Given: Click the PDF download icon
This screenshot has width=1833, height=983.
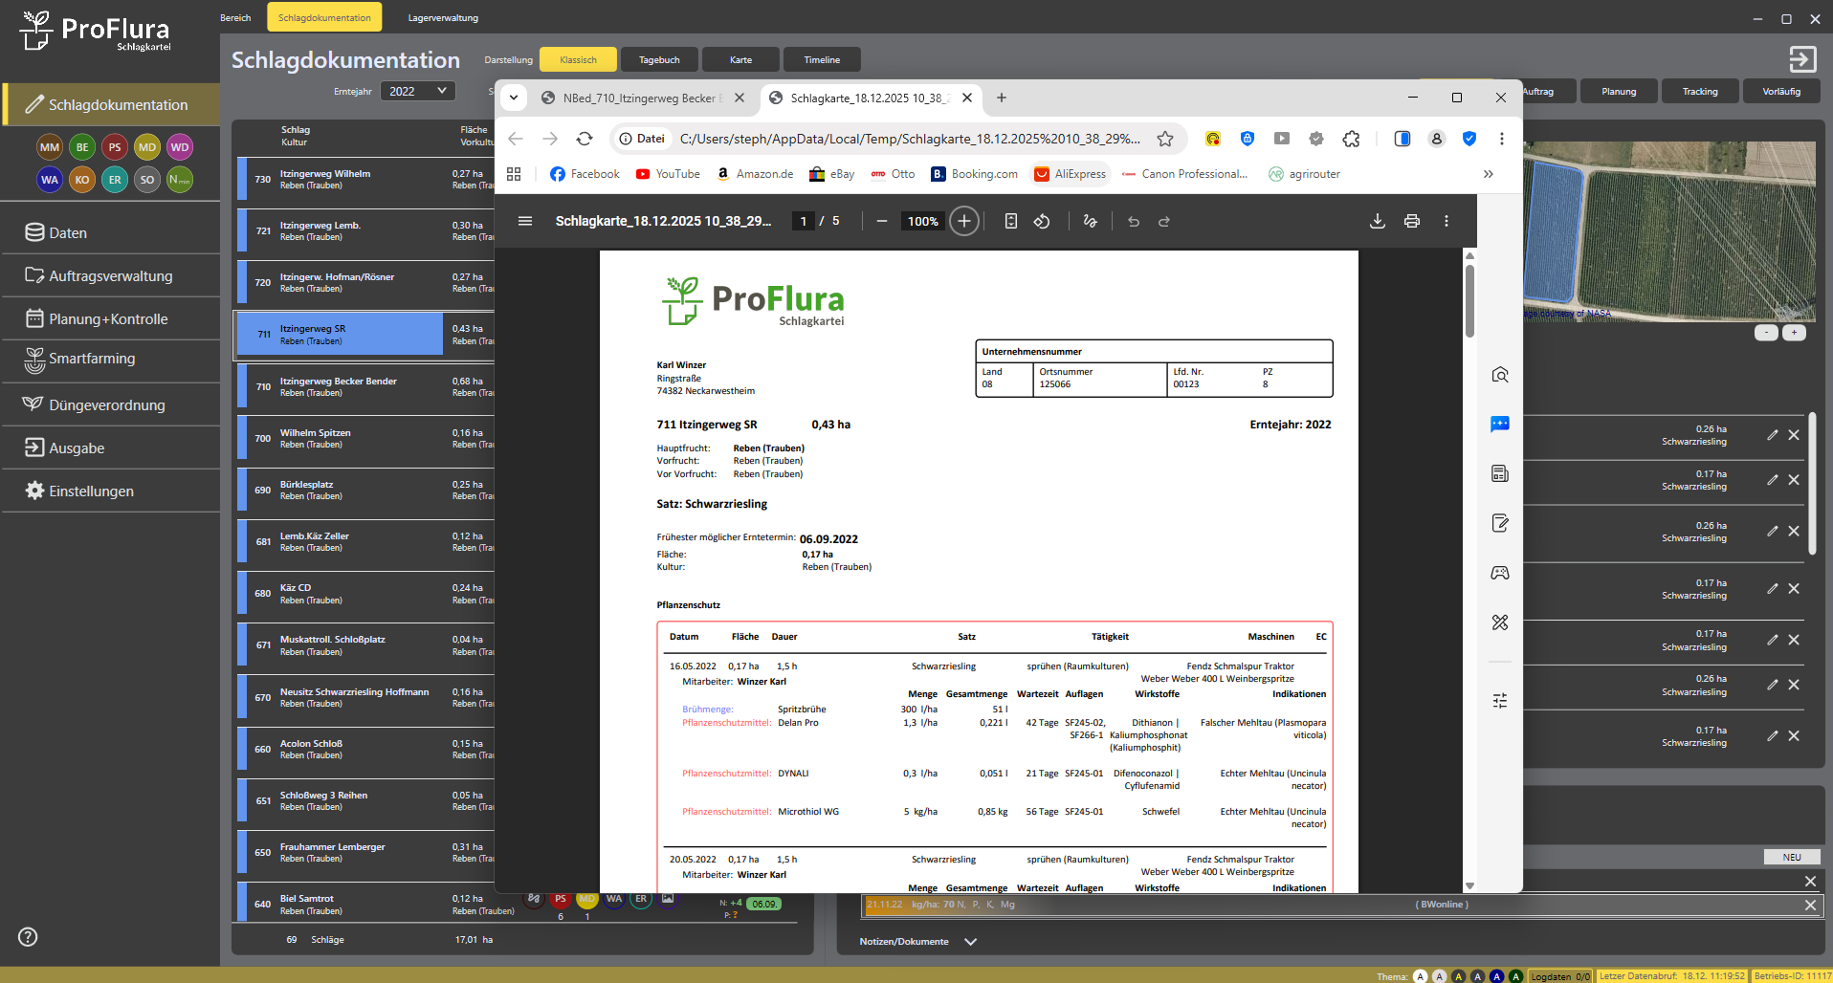Looking at the screenshot, I should tap(1377, 221).
